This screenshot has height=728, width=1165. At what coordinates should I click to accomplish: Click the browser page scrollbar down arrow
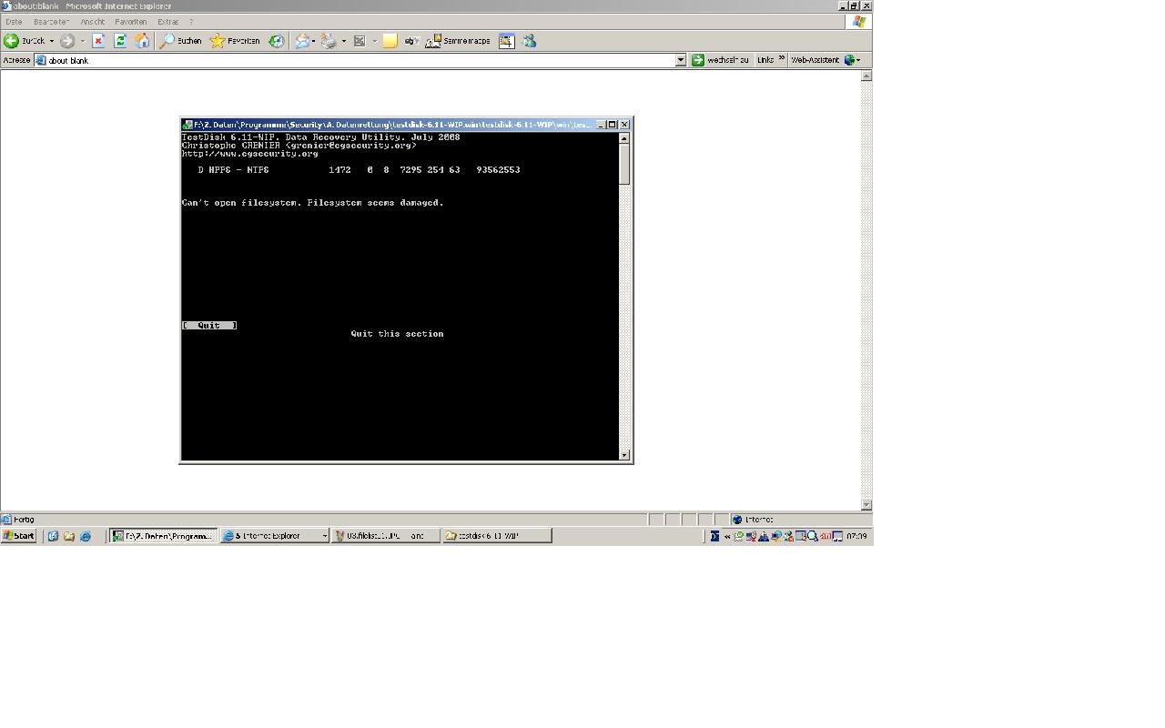[x=866, y=505]
